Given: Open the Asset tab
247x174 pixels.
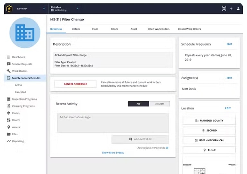Looking at the screenshot, I should [134, 29].
